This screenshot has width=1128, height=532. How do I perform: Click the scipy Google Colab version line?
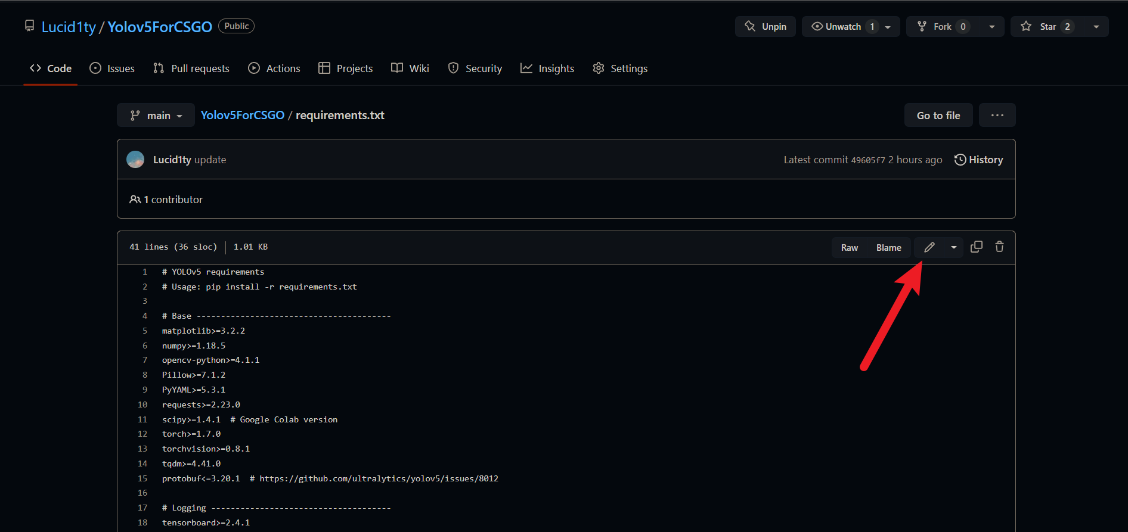point(250,419)
